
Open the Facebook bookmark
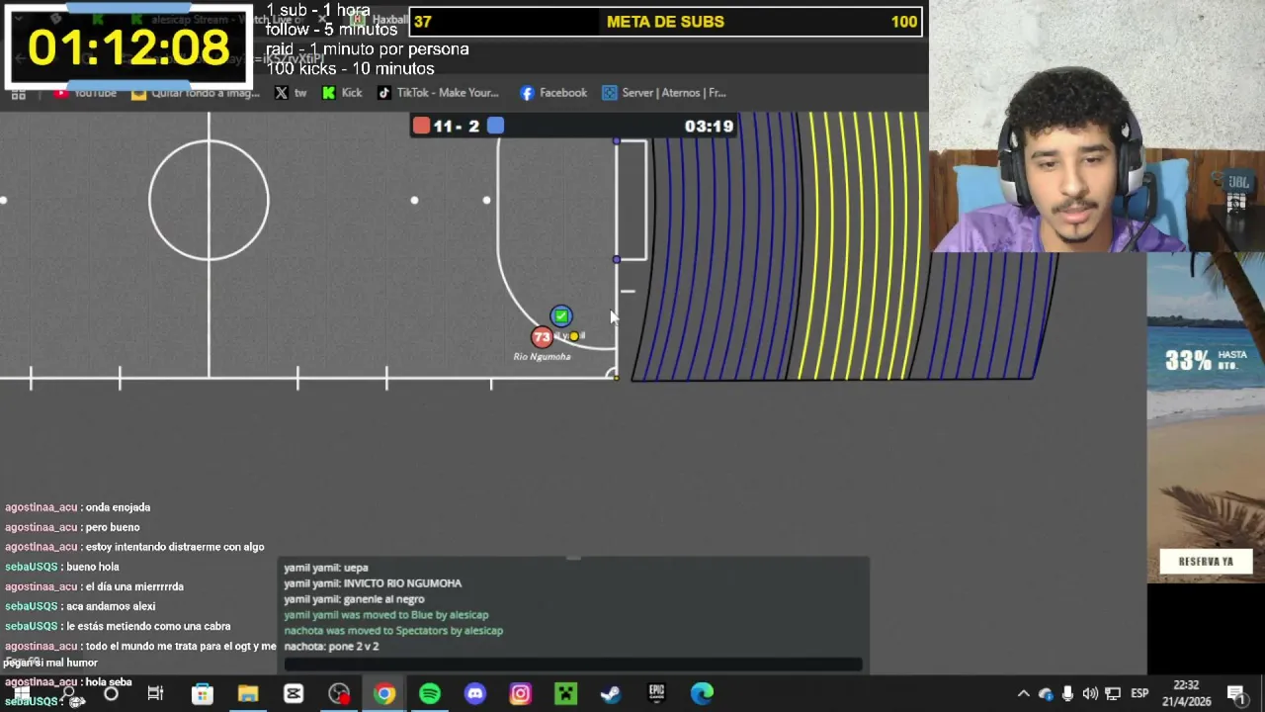pyautogui.click(x=553, y=93)
